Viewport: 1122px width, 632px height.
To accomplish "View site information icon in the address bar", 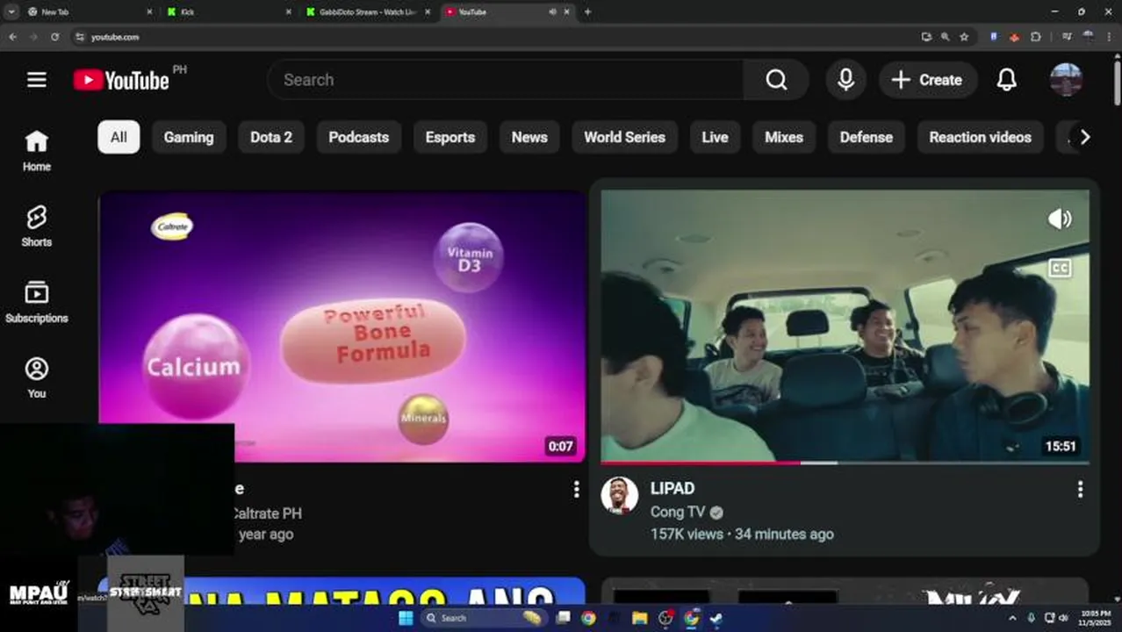I will (x=80, y=37).
